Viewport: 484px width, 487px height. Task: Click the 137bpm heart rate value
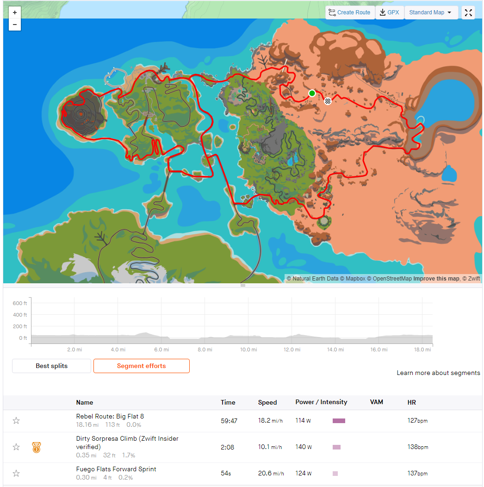click(x=417, y=473)
